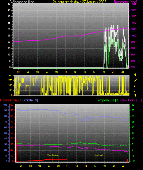Click the 'S' compass direction letter
The image size is (143, 170).
(x=134, y=85)
